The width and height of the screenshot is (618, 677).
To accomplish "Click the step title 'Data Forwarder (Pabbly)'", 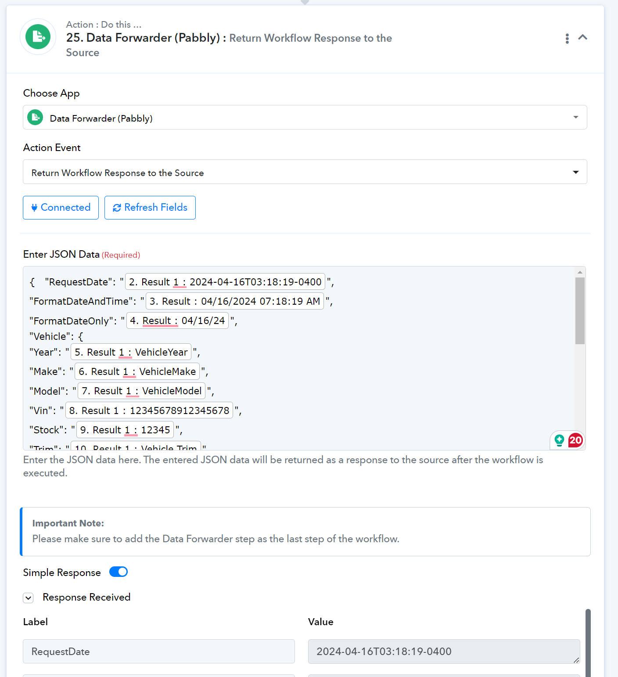I will (x=153, y=38).
